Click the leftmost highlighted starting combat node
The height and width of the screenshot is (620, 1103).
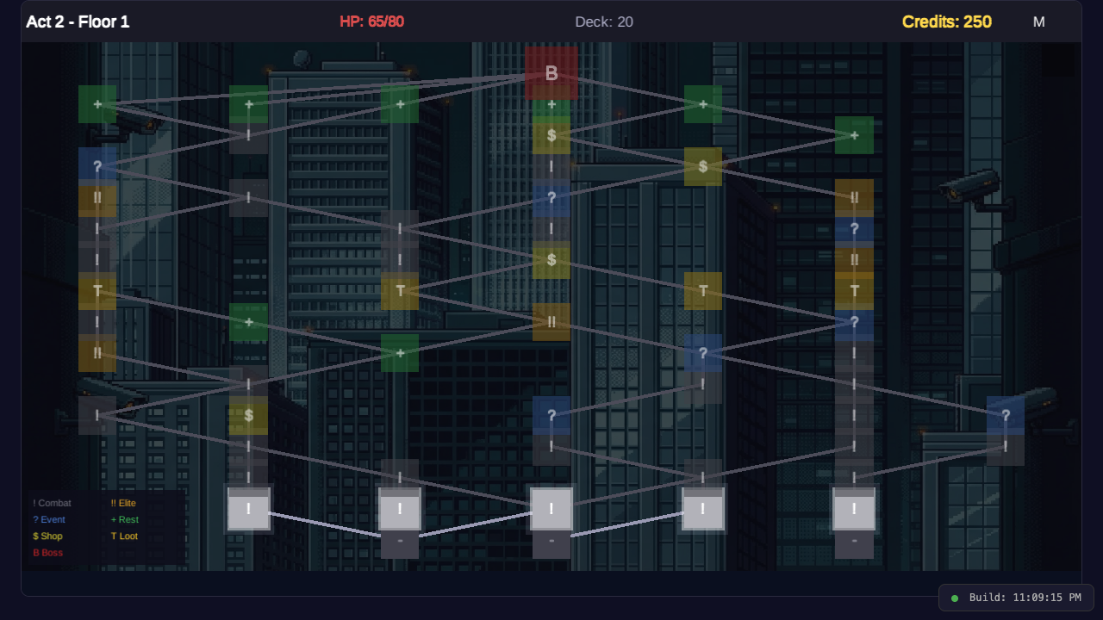(248, 509)
